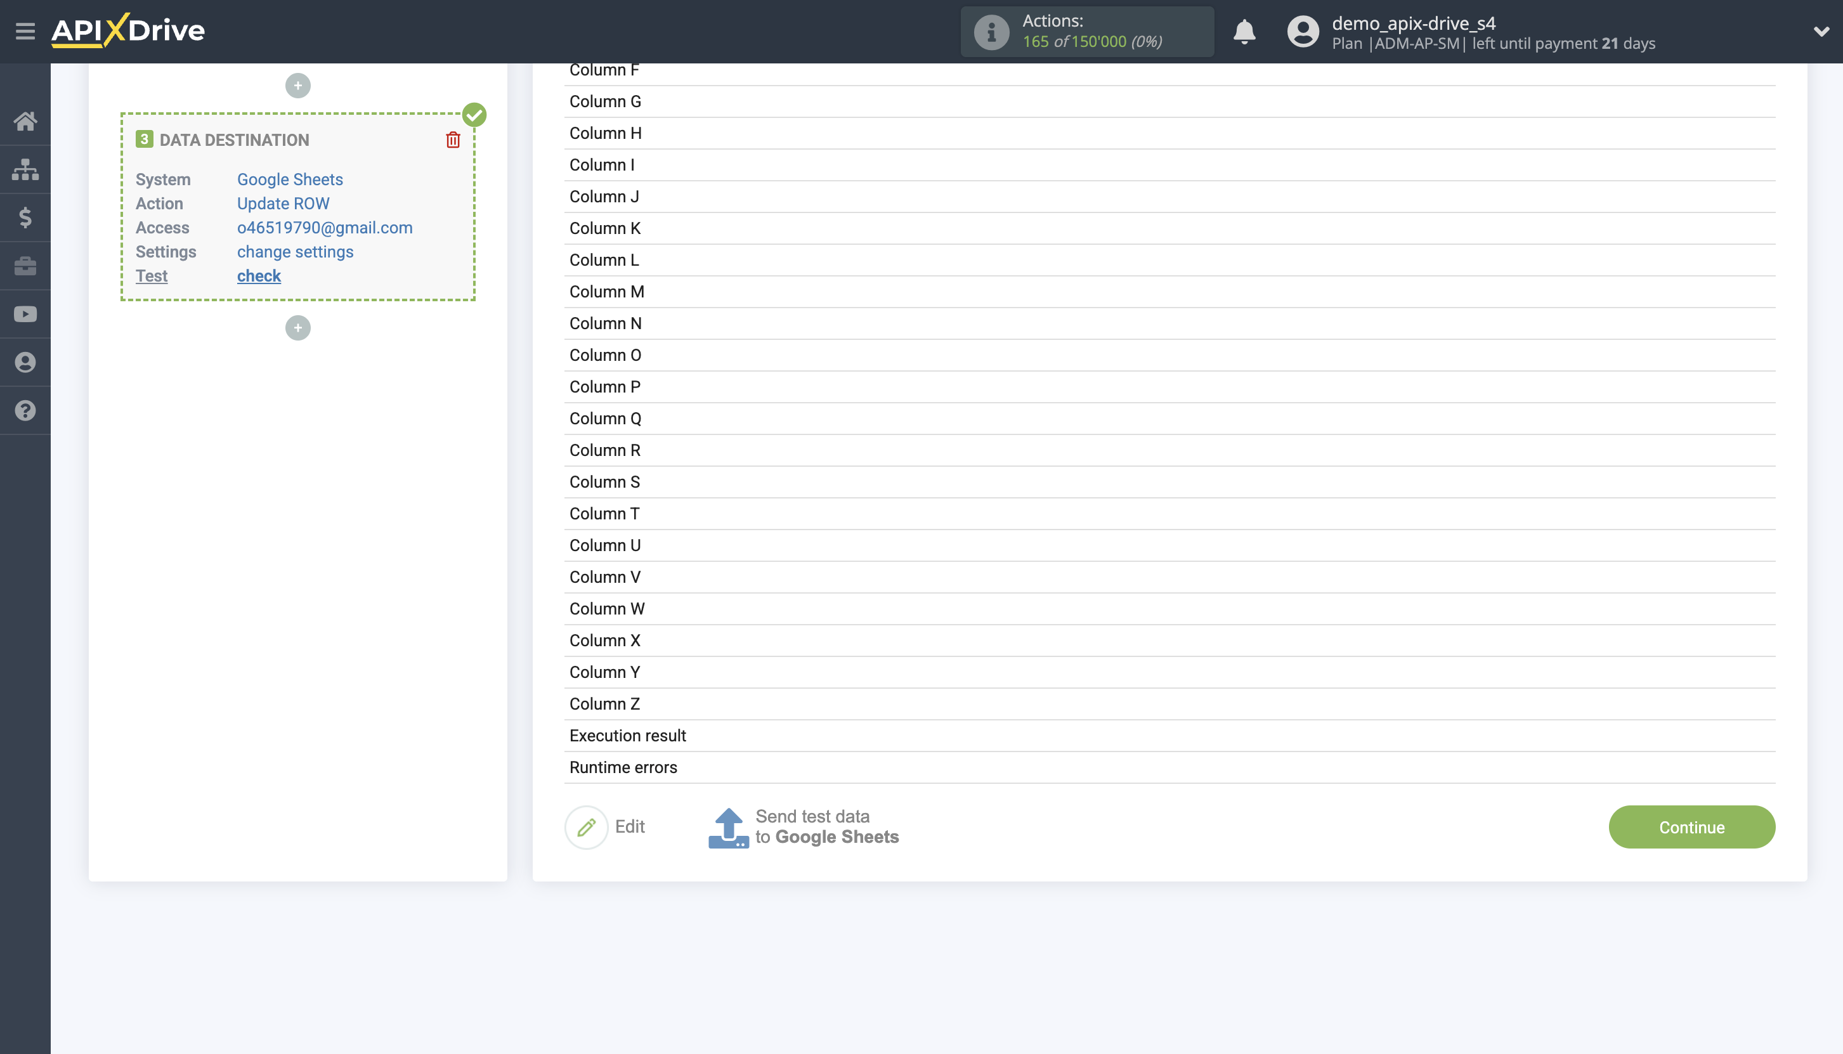Select the Column N row
This screenshot has height=1054, width=1843.
(1169, 323)
